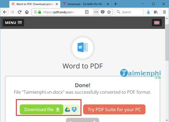
Task: Click the 'Done!' text
Action: click(x=82, y=85)
